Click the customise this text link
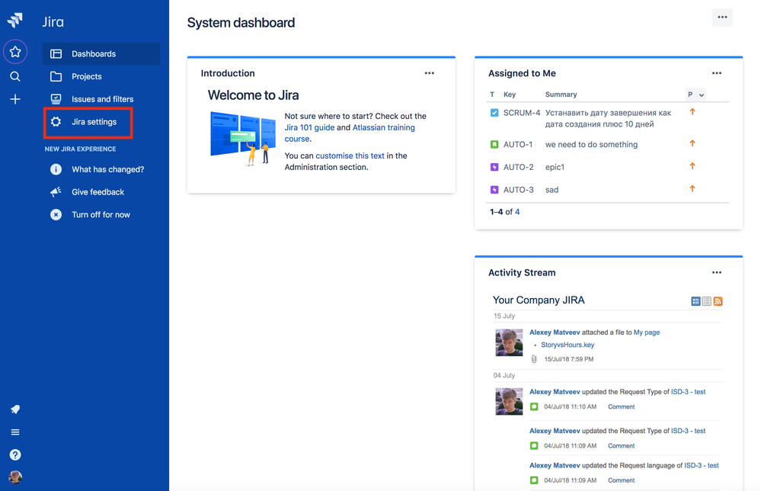Image resolution: width=761 pixels, height=491 pixels. click(x=350, y=156)
